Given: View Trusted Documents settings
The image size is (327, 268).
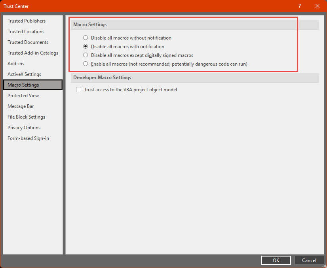Looking at the screenshot, I should pos(28,42).
